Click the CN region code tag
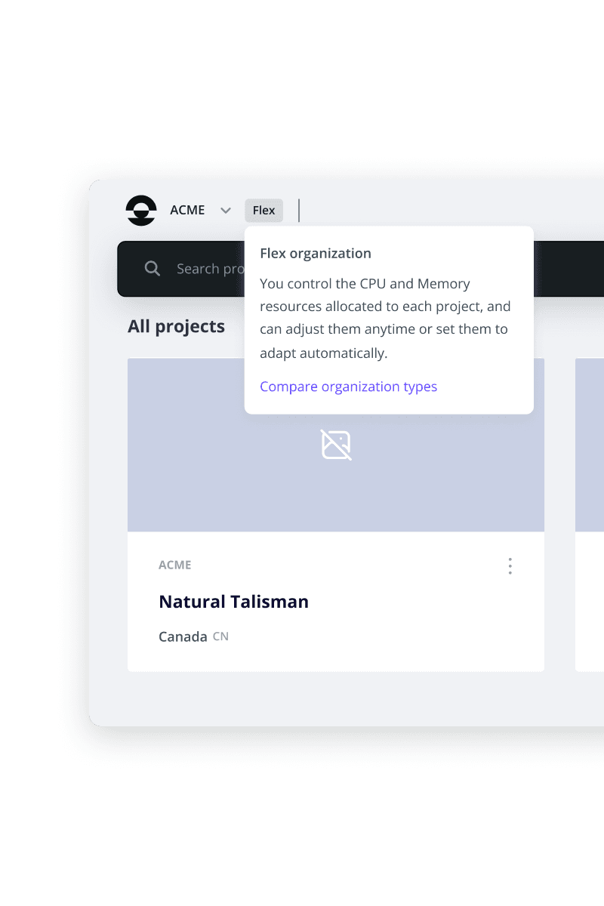 tap(220, 636)
